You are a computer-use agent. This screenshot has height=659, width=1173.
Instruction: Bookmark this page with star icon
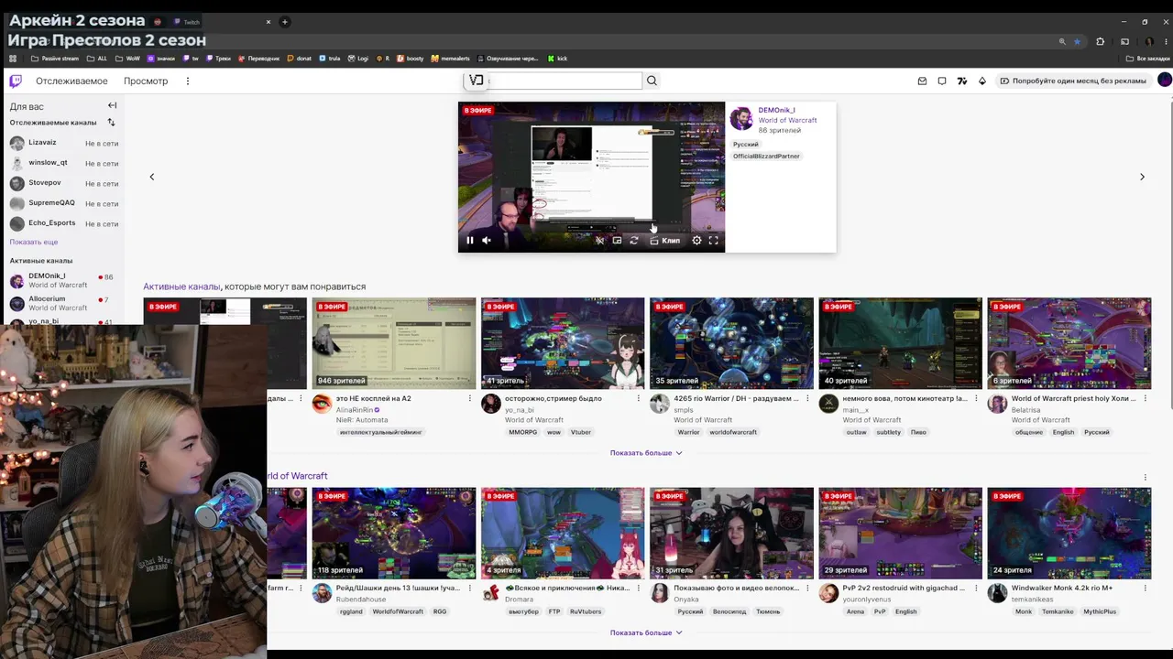coord(1077,41)
